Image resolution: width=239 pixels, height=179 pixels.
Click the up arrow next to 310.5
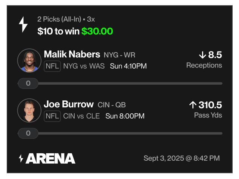click(193, 105)
